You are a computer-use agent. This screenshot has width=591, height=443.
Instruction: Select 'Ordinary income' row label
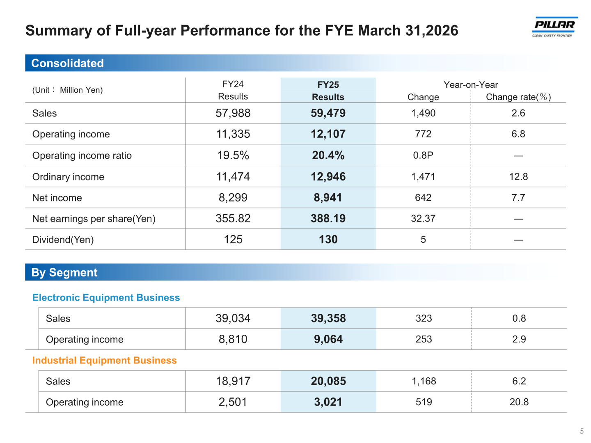click(x=68, y=177)
